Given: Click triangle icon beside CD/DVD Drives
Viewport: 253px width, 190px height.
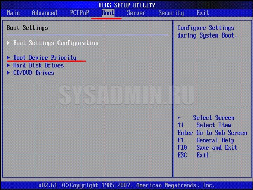Looking at the screenshot, I should click(x=9, y=73).
